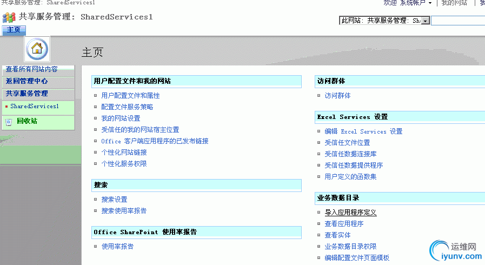Select 共享服务管理 in sidebar

coord(26,94)
